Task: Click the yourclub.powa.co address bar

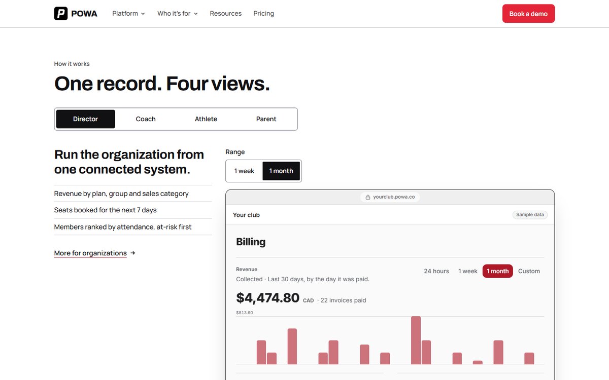Action: [390, 197]
